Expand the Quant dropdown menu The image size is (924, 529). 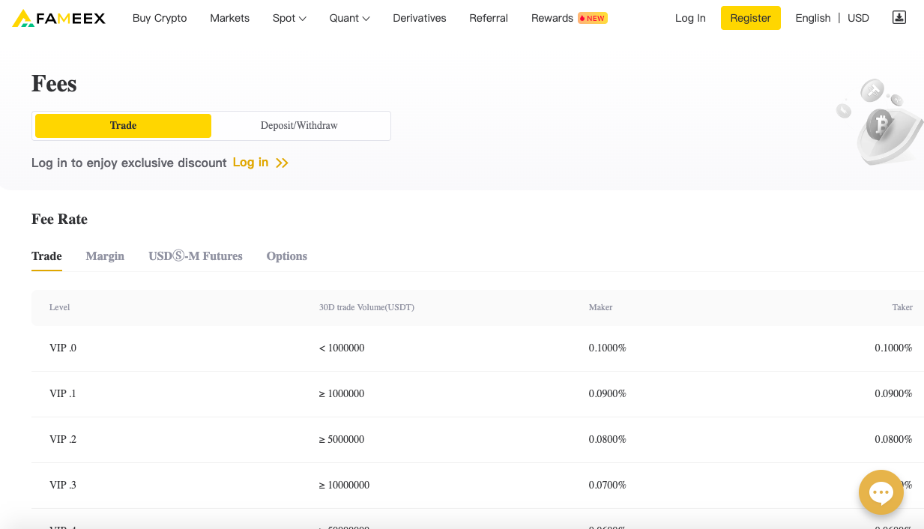point(349,18)
